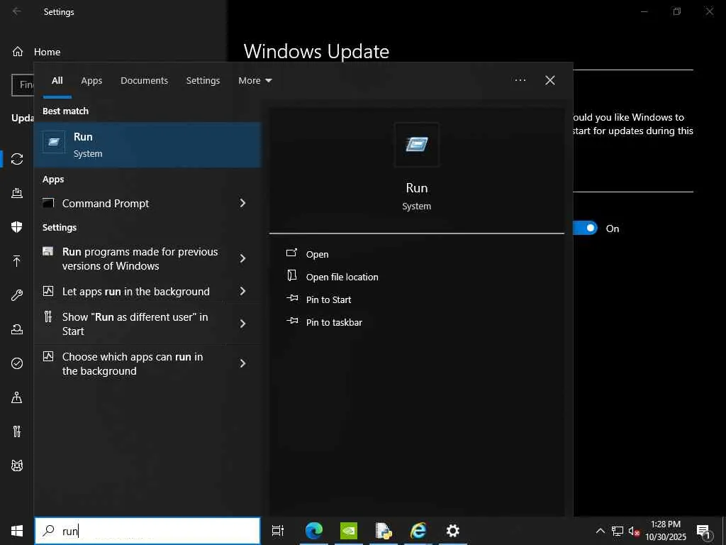This screenshot has width=726, height=545.
Task: Expand 'Let apps run in the background' chevron
Action: coord(242,291)
